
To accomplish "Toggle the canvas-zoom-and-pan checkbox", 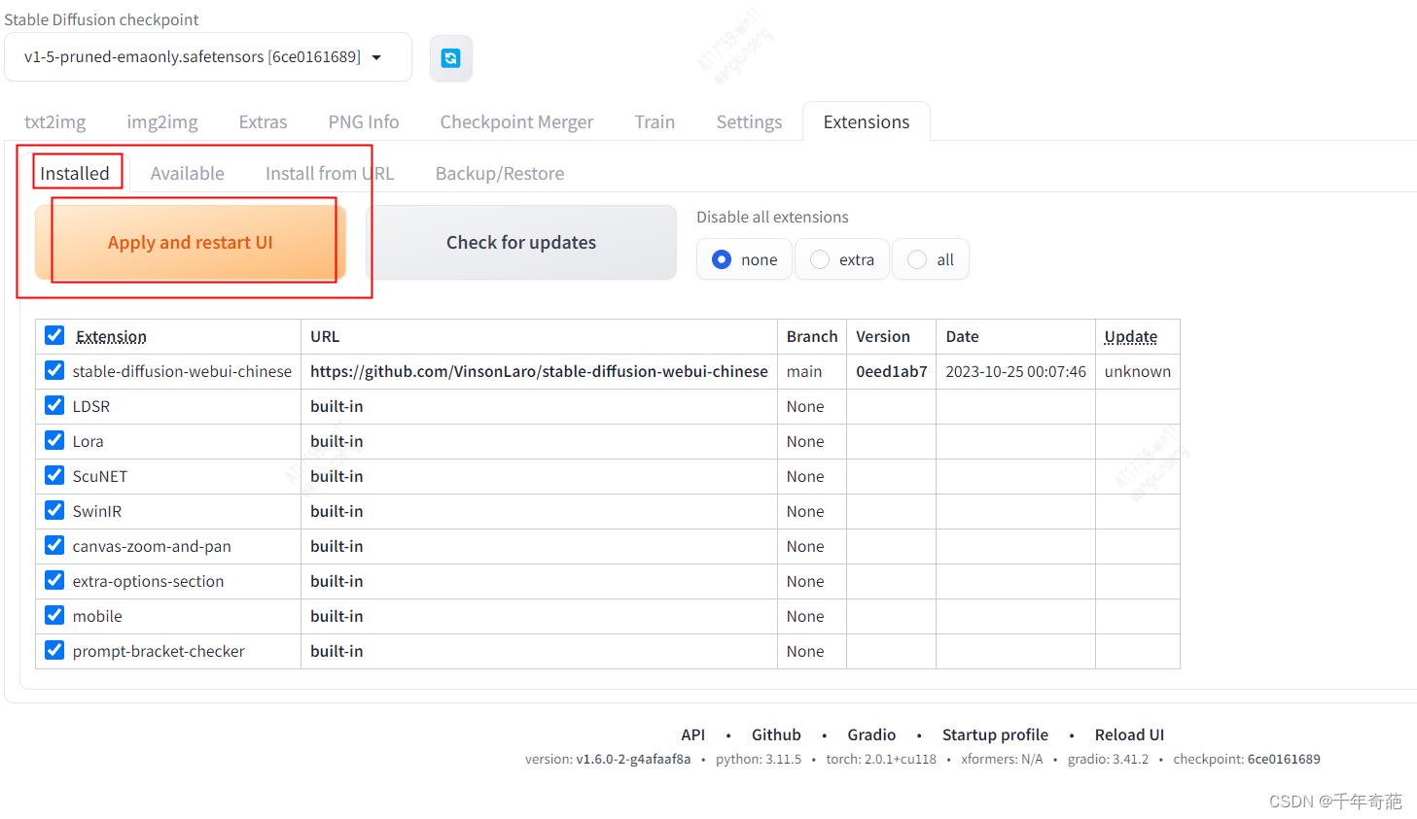I will point(54,545).
